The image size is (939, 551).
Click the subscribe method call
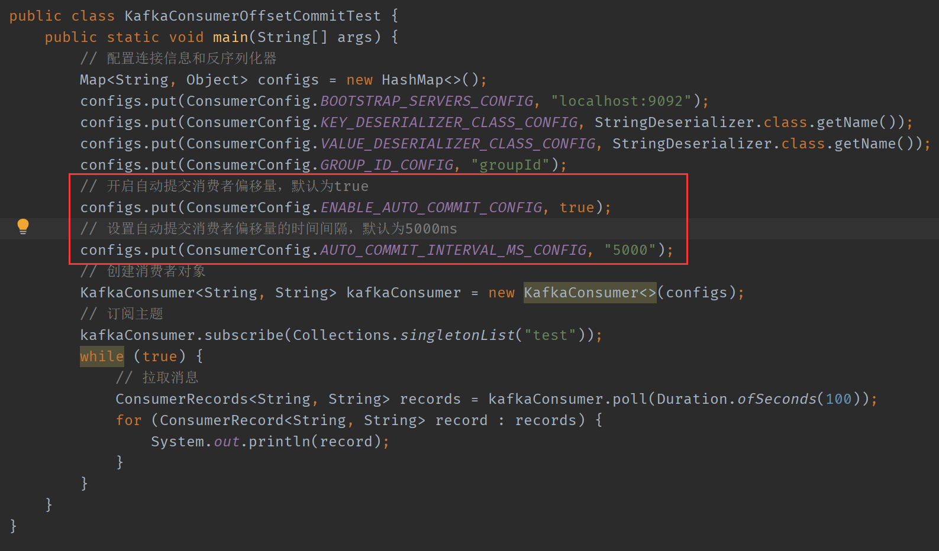click(244, 335)
